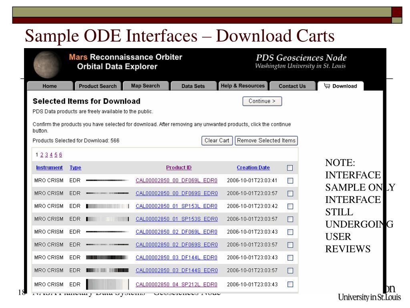This screenshot has height=308, width=410.
Task: Open product link CAL00002850_02_DF069L_EDR0
Action: 177,232
